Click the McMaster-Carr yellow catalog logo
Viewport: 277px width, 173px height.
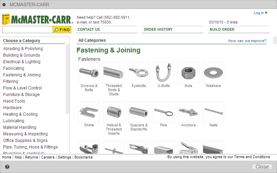6,19
